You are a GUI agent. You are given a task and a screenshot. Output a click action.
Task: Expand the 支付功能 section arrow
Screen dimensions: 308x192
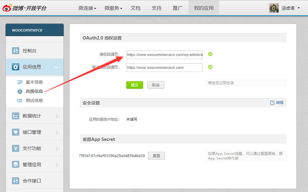coord(57,149)
